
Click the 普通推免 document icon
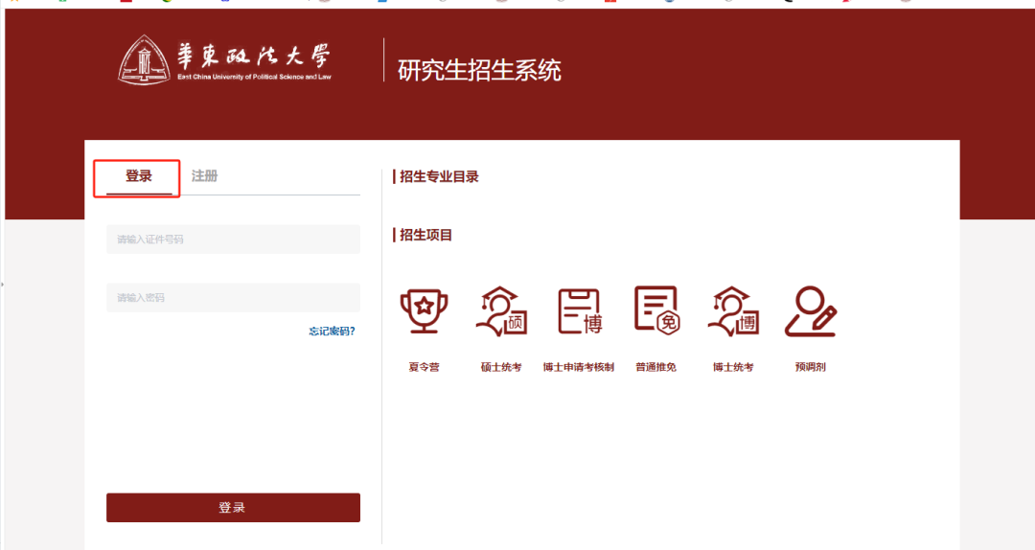(x=655, y=311)
